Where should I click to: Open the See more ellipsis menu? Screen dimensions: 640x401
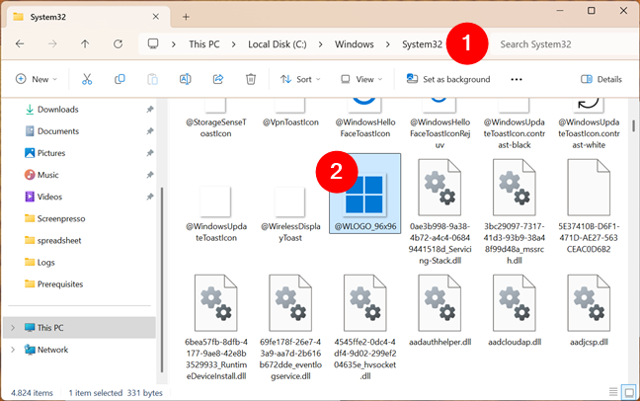pyautogui.click(x=516, y=79)
